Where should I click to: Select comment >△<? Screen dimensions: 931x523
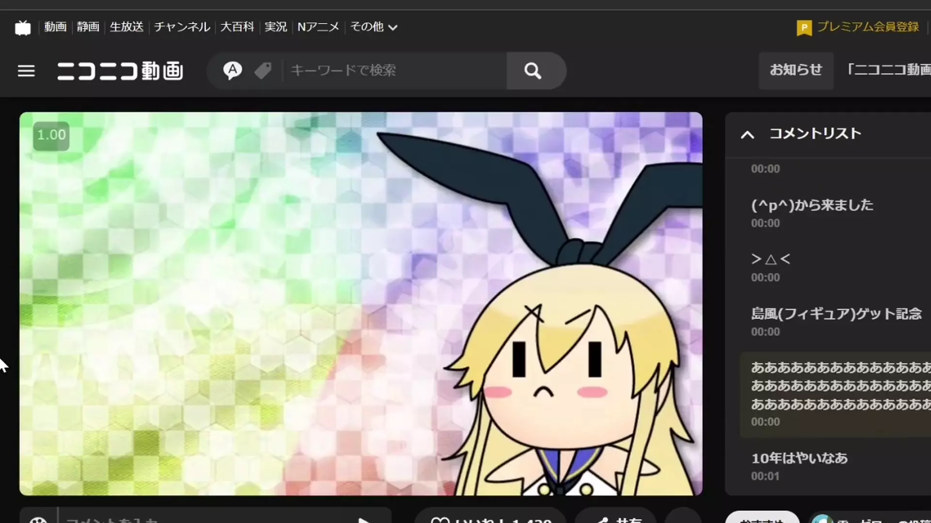pos(771,260)
